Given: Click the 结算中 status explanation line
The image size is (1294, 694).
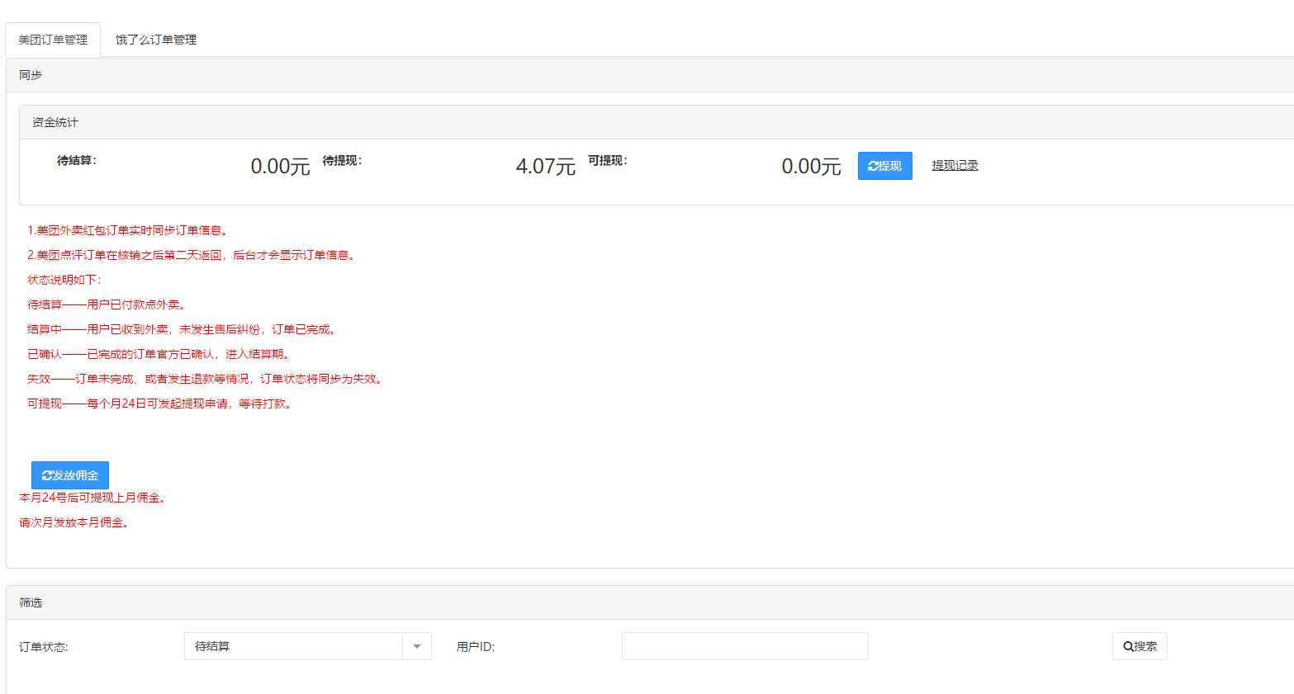Looking at the screenshot, I should point(183,329).
